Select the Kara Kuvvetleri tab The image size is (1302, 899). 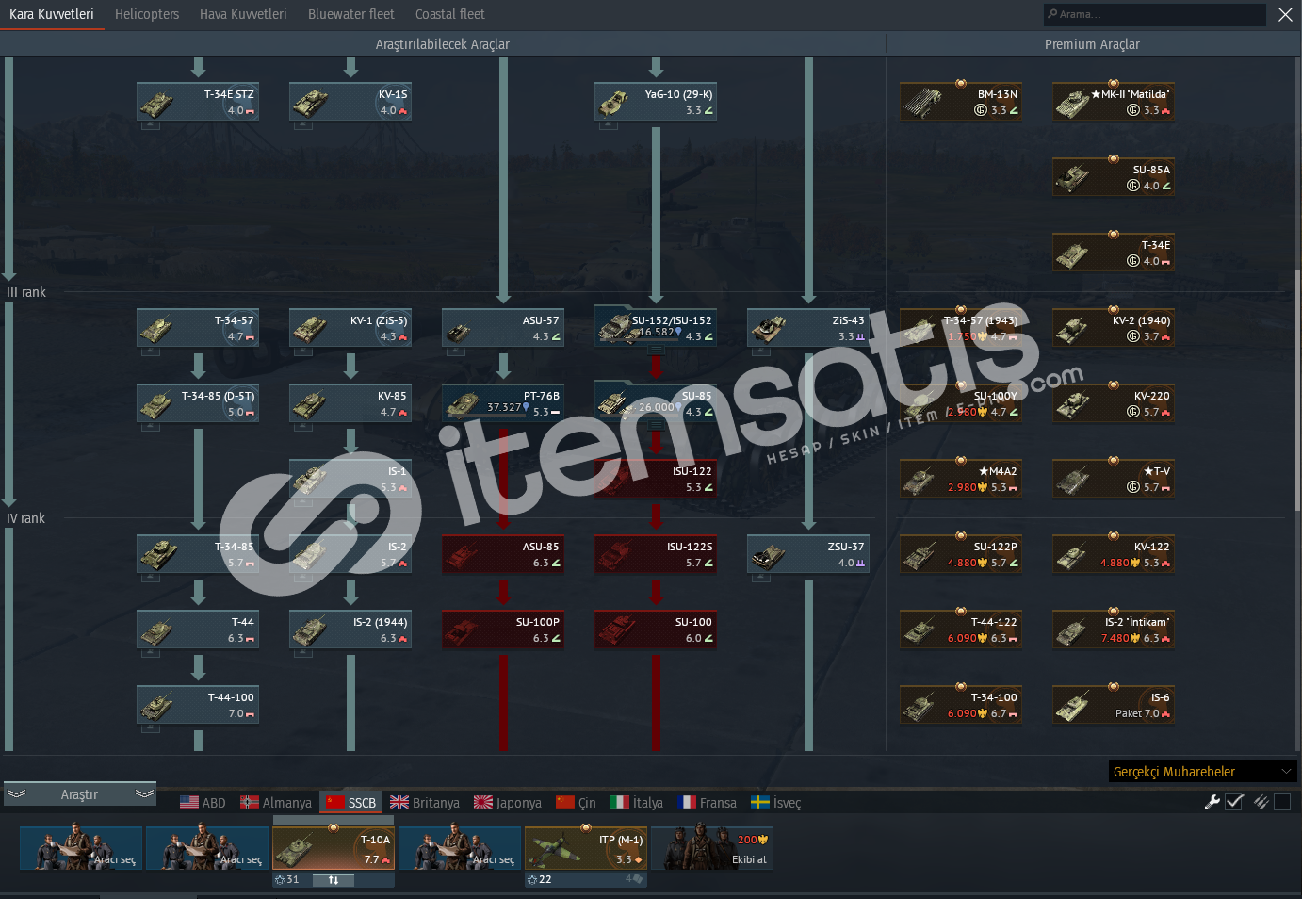pos(52,14)
